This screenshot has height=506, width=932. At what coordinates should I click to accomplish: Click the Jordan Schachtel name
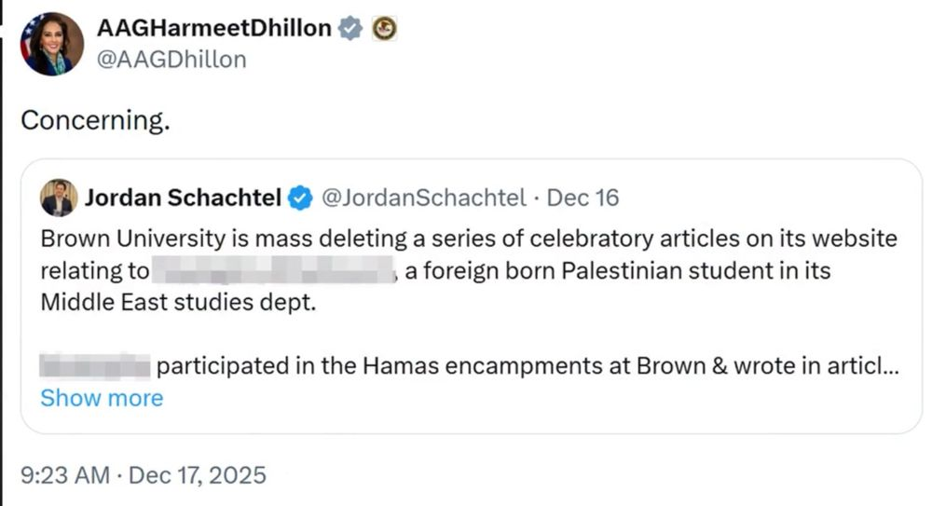click(x=182, y=198)
